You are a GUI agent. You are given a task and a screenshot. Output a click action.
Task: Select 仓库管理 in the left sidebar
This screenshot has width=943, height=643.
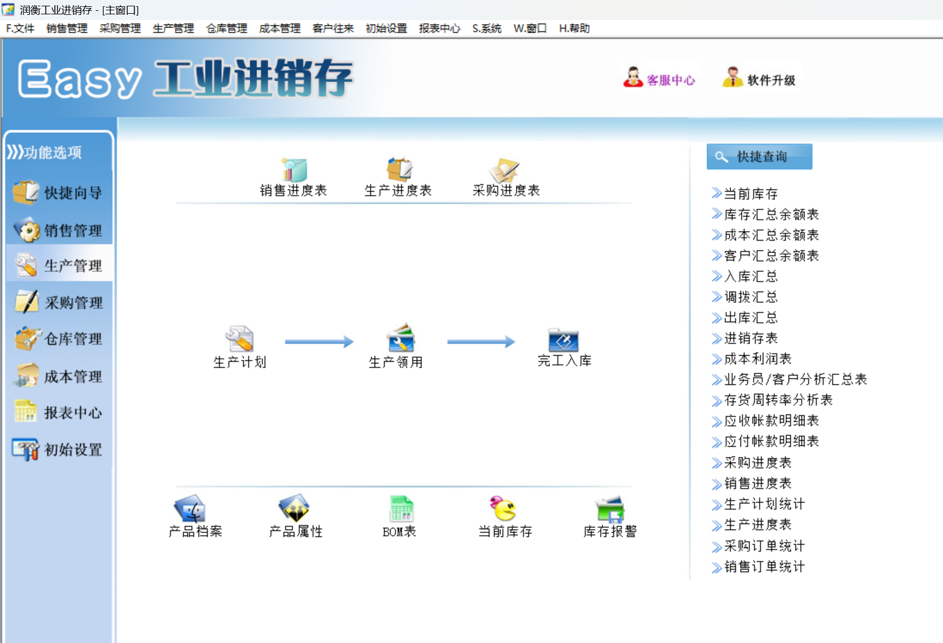(x=59, y=339)
